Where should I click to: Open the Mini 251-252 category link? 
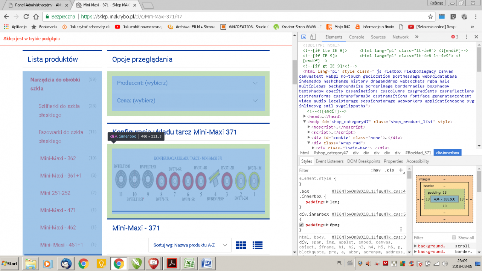[55, 193]
